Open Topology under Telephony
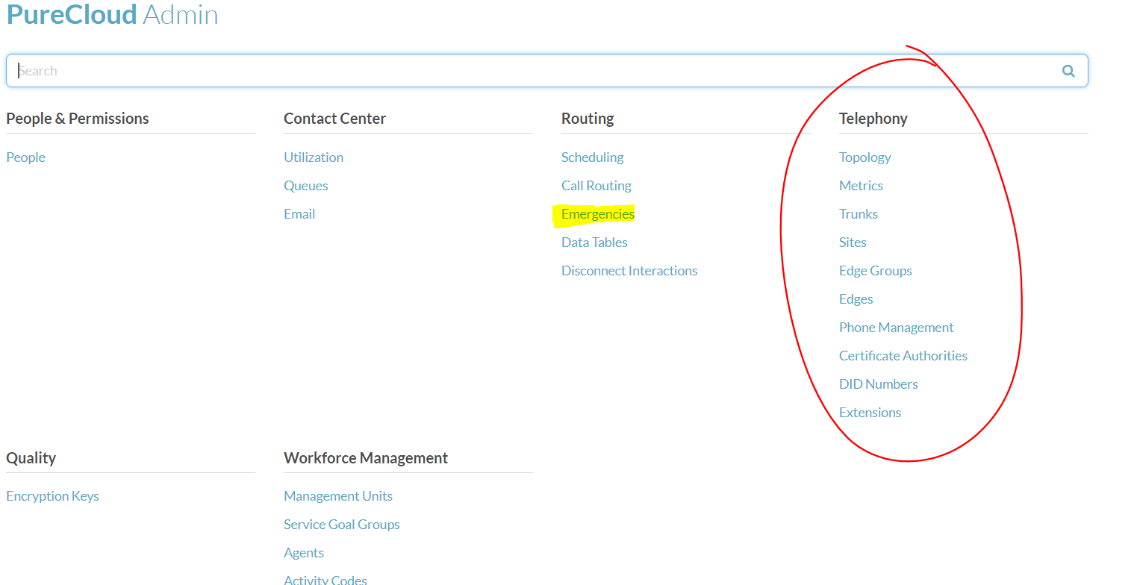This screenshot has height=585, width=1137. (x=865, y=157)
